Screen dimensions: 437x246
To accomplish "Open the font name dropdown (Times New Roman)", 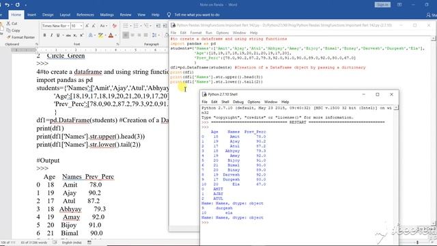I will coord(68,26).
